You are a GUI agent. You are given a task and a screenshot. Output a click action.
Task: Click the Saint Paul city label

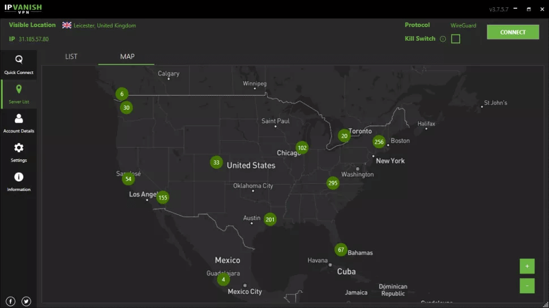click(x=275, y=121)
